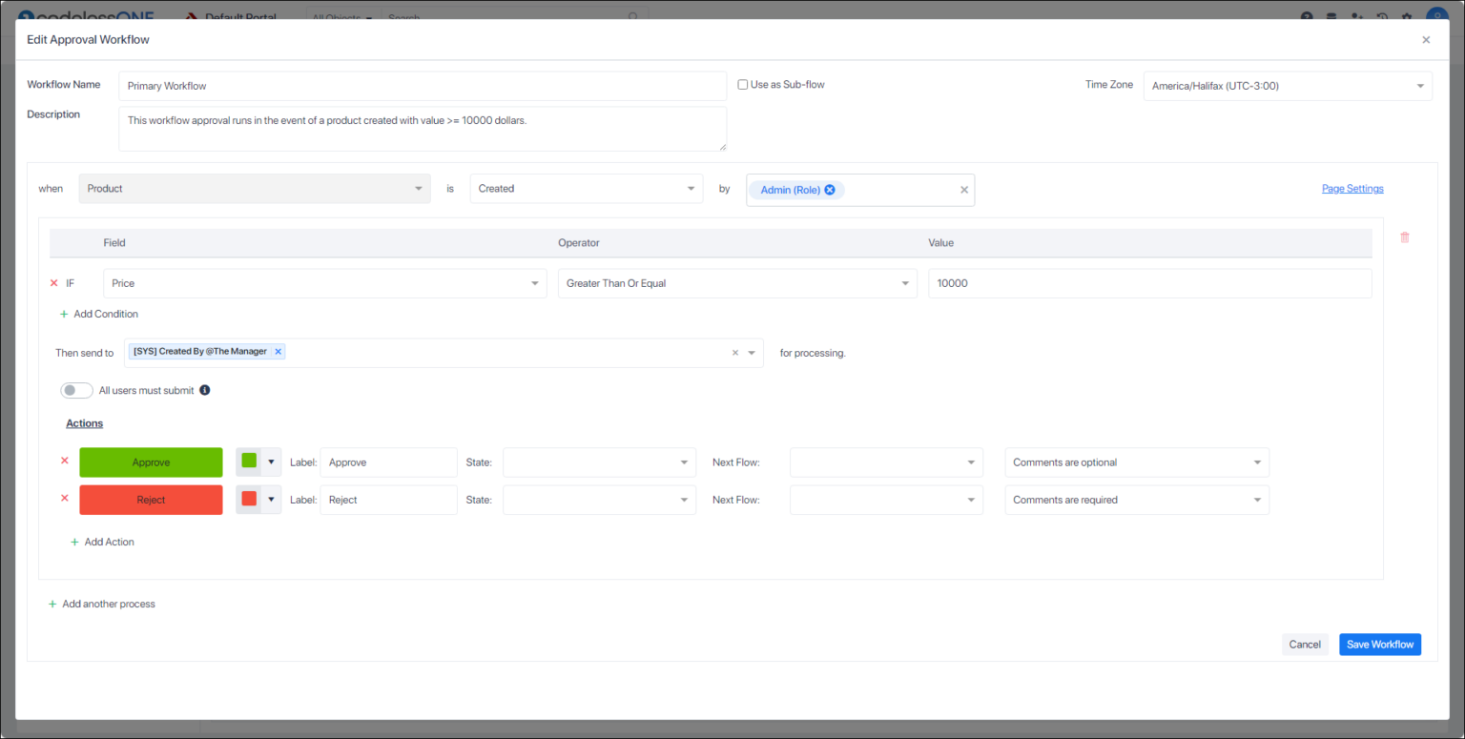This screenshot has height=739, width=1465.
Task: Open the Price field dropdown
Action: [324, 283]
